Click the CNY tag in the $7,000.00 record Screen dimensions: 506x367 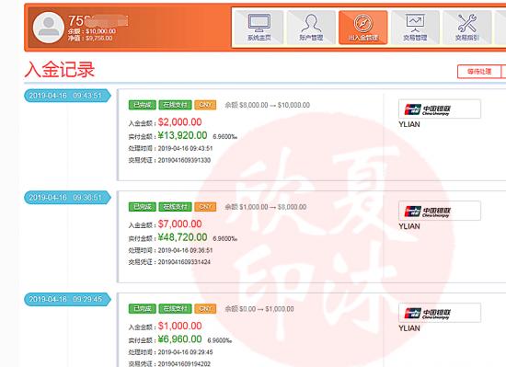205,207
